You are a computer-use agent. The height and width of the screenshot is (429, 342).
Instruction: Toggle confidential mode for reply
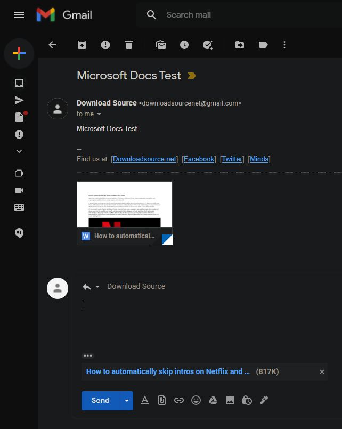pyautogui.click(x=247, y=400)
